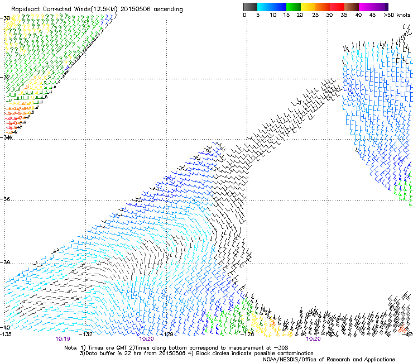Click the '-36' latitude axis label

[5, 199]
